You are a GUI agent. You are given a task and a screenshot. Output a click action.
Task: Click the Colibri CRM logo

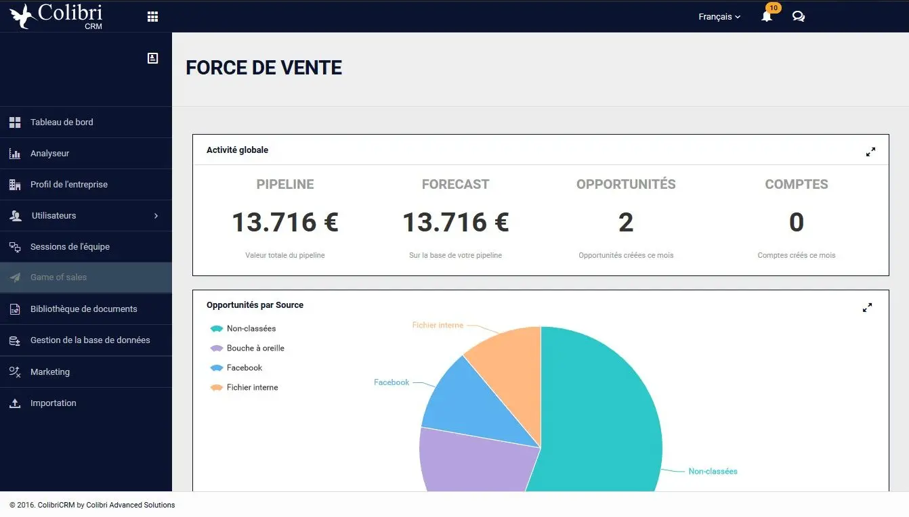57,16
